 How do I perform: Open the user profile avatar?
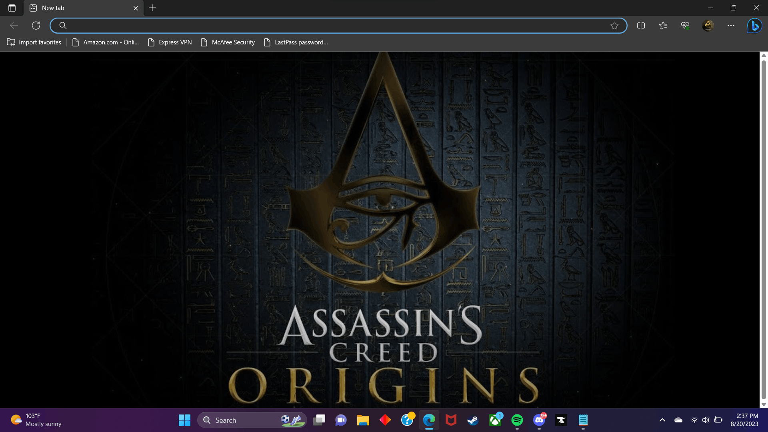(708, 26)
